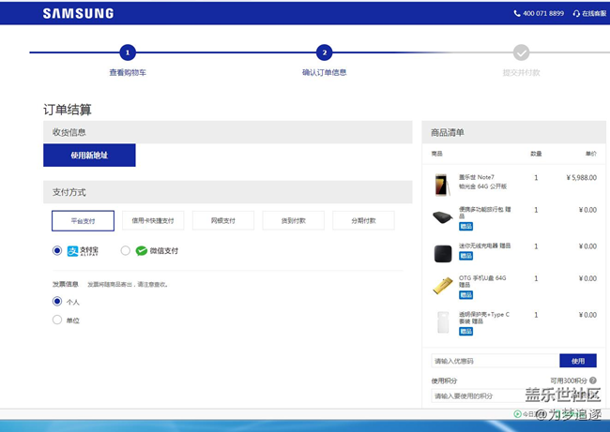Click step 1 circle for 查看购物车
Viewport: 610px width, 432px height.
pos(128,52)
